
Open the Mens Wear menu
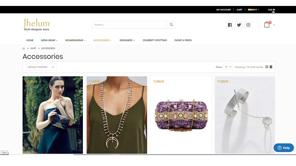point(49,40)
